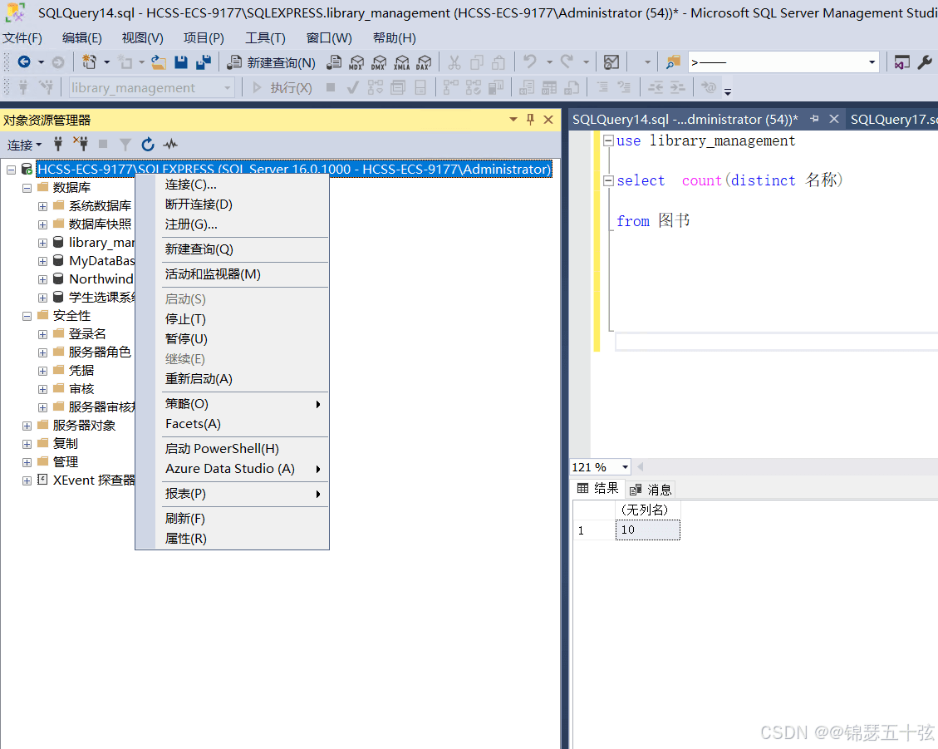Click the Stop square icon next to Execute
938x749 pixels.
(330, 88)
